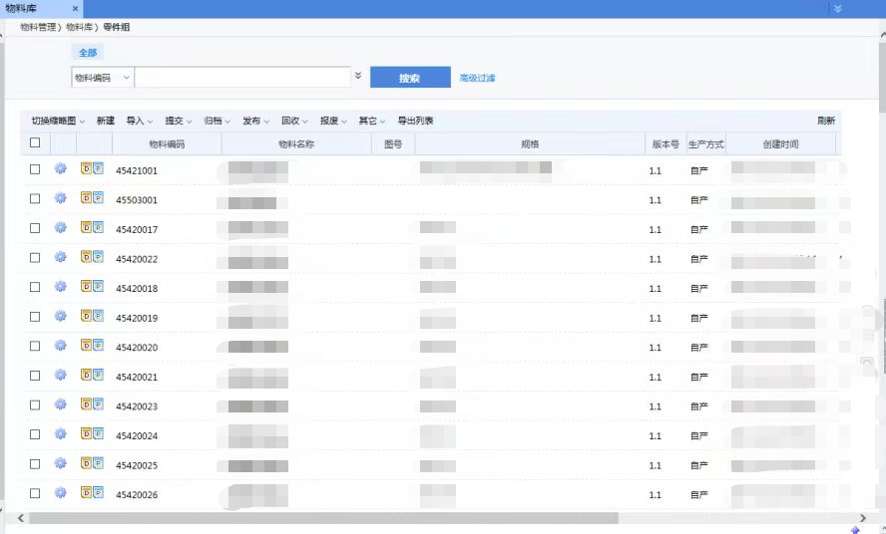
Task: Tick the select-all checkbox in table header
Action: tap(35, 143)
